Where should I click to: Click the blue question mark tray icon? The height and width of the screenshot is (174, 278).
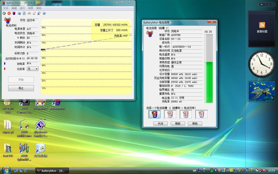coord(199,170)
